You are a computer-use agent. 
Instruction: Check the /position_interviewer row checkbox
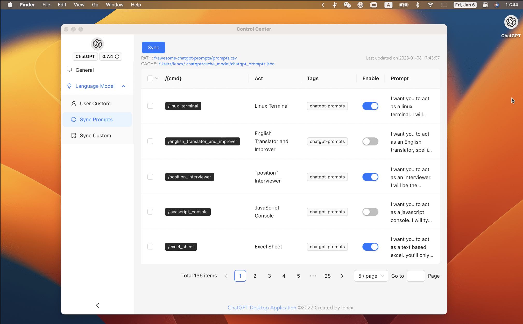(150, 177)
